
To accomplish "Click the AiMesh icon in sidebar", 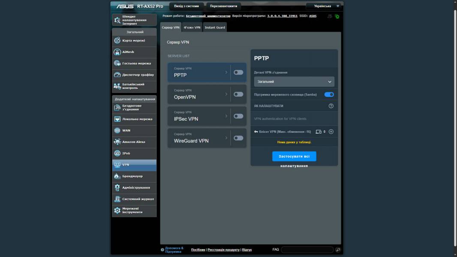I will click(117, 52).
